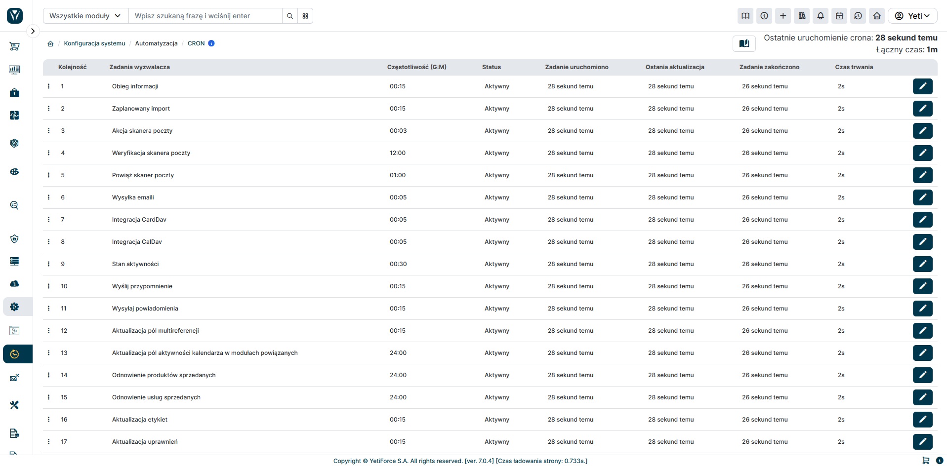Open the search log sidebar icon
The image size is (947, 466).
(x=14, y=205)
